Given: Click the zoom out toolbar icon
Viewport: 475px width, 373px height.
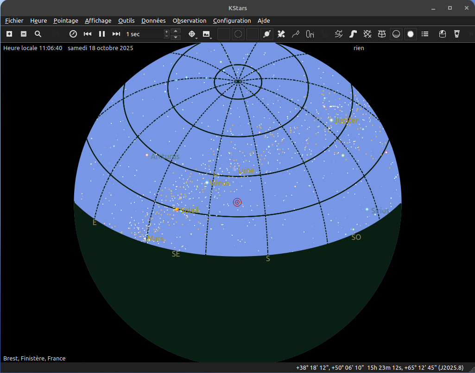Looking at the screenshot, I should coord(24,34).
